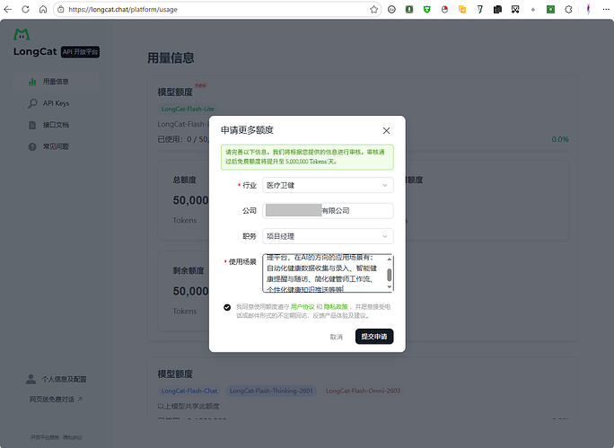Go to browser home icon
The height and width of the screenshot is (448, 614).
click(43, 9)
